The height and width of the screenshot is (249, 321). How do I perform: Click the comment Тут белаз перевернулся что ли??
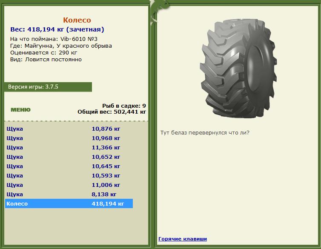tap(205, 133)
